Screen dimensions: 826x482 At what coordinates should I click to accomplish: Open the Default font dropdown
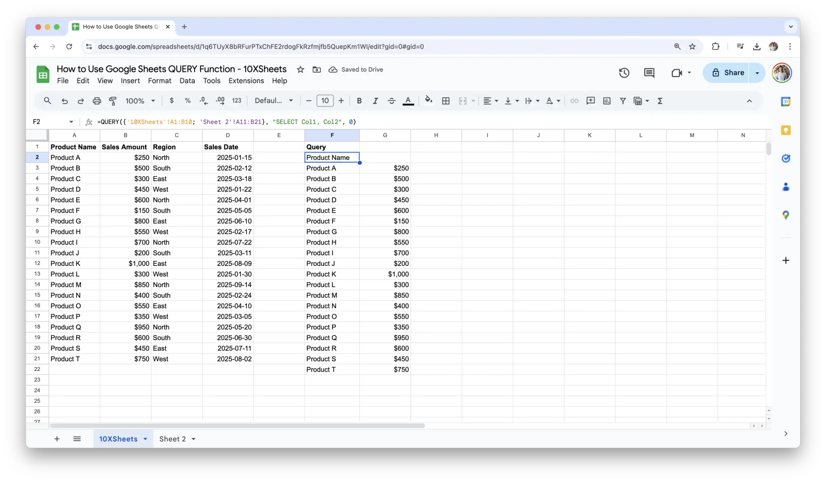[x=274, y=101]
